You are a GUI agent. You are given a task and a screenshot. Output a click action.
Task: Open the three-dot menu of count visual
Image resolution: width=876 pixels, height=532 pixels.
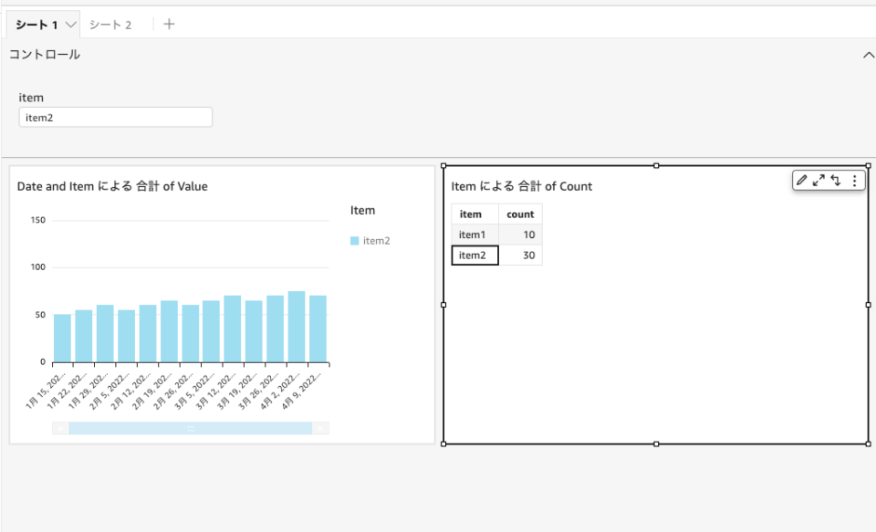(854, 180)
